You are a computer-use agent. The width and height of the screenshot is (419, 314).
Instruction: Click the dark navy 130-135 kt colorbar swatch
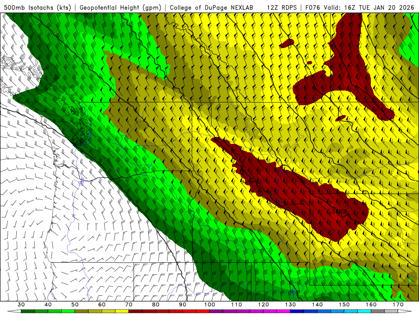(297, 311)
